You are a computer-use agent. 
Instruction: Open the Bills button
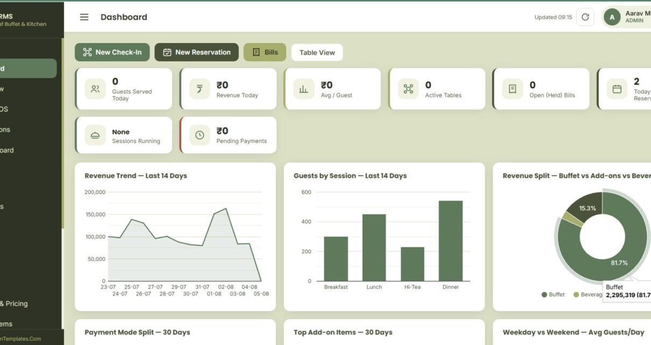coord(265,52)
